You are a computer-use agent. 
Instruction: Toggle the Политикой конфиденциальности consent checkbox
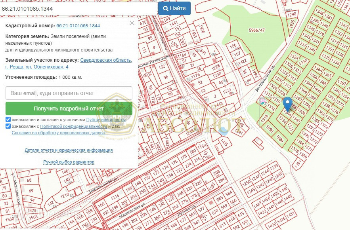pos(8,126)
